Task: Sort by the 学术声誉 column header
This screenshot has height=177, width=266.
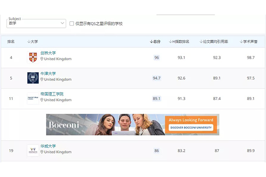Action: (x=249, y=42)
